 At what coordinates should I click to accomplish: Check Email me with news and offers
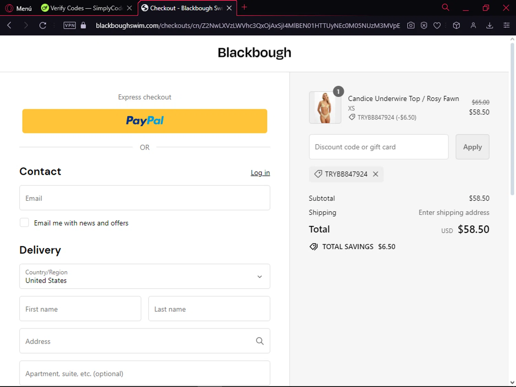(x=24, y=223)
